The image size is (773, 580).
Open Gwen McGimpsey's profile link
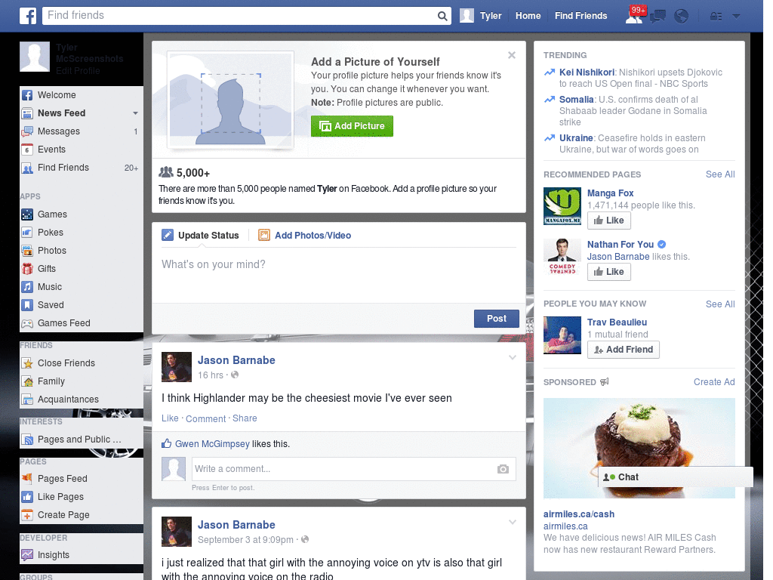coord(212,444)
